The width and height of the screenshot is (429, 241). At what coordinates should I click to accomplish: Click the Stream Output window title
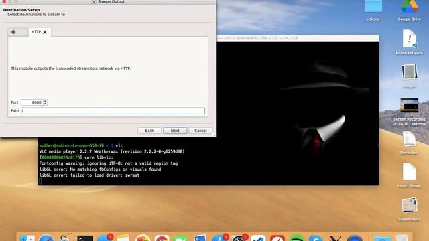pyautogui.click(x=111, y=2)
